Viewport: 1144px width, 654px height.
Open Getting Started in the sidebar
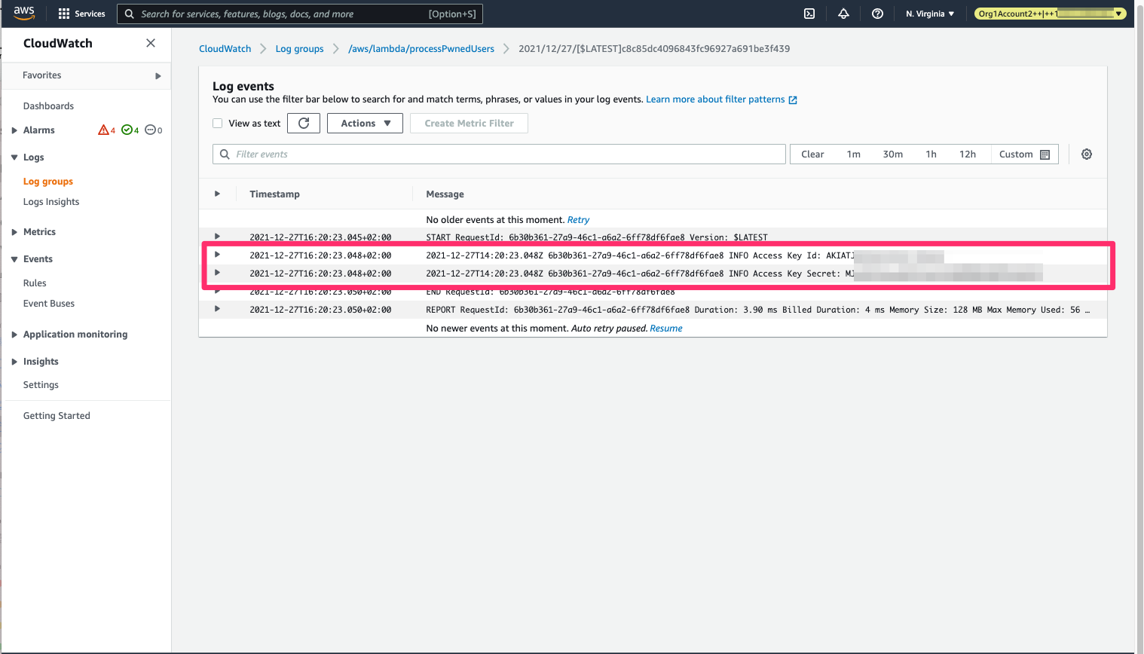[57, 416]
